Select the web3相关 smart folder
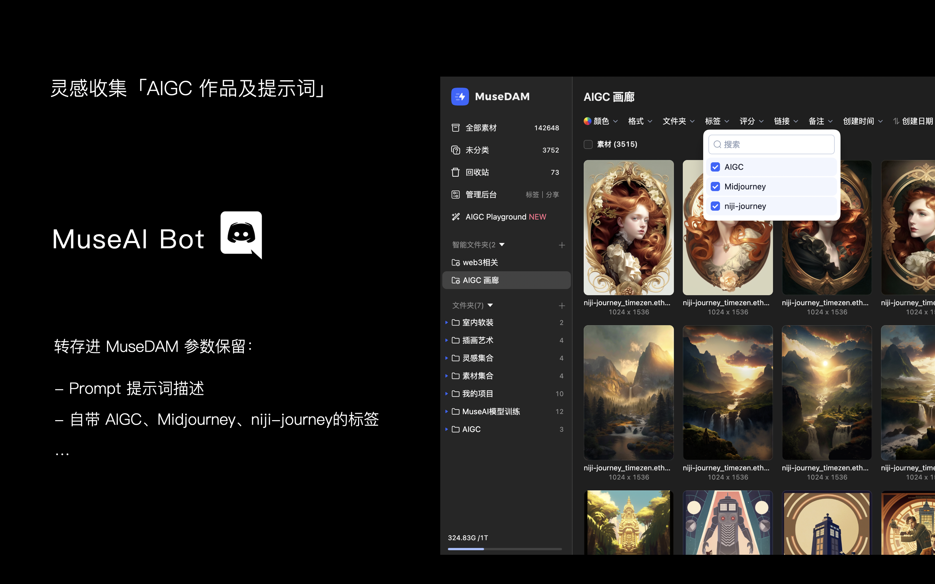Screen dimensions: 935x584 point(506,263)
